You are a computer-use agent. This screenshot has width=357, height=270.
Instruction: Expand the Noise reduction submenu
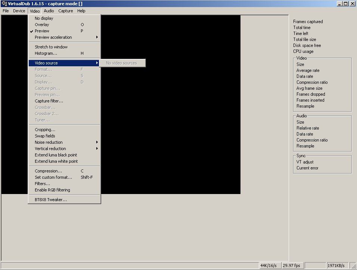point(65,142)
